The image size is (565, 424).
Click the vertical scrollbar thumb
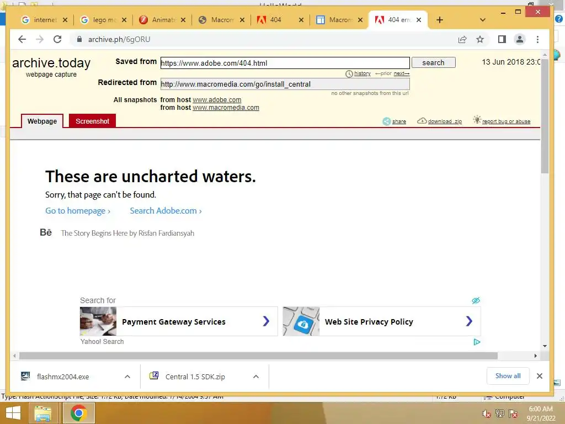click(545, 116)
